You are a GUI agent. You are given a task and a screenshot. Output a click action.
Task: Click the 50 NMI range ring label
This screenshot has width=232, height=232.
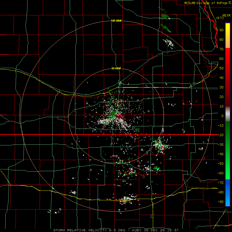(x=116, y=68)
